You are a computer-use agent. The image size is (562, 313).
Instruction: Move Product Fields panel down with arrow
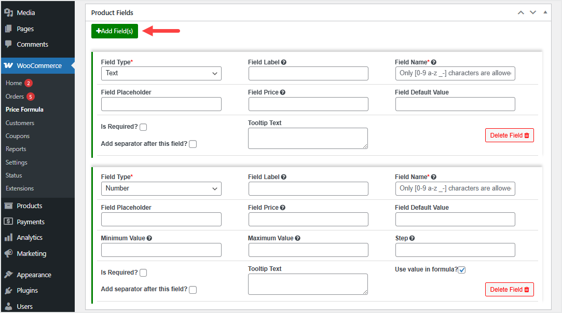point(533,12)
